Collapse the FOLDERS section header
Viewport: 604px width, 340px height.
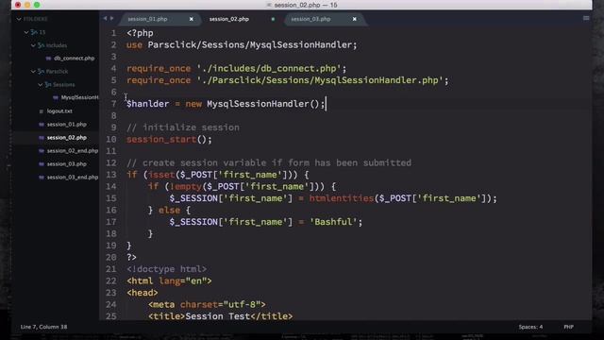click(19, 19)
